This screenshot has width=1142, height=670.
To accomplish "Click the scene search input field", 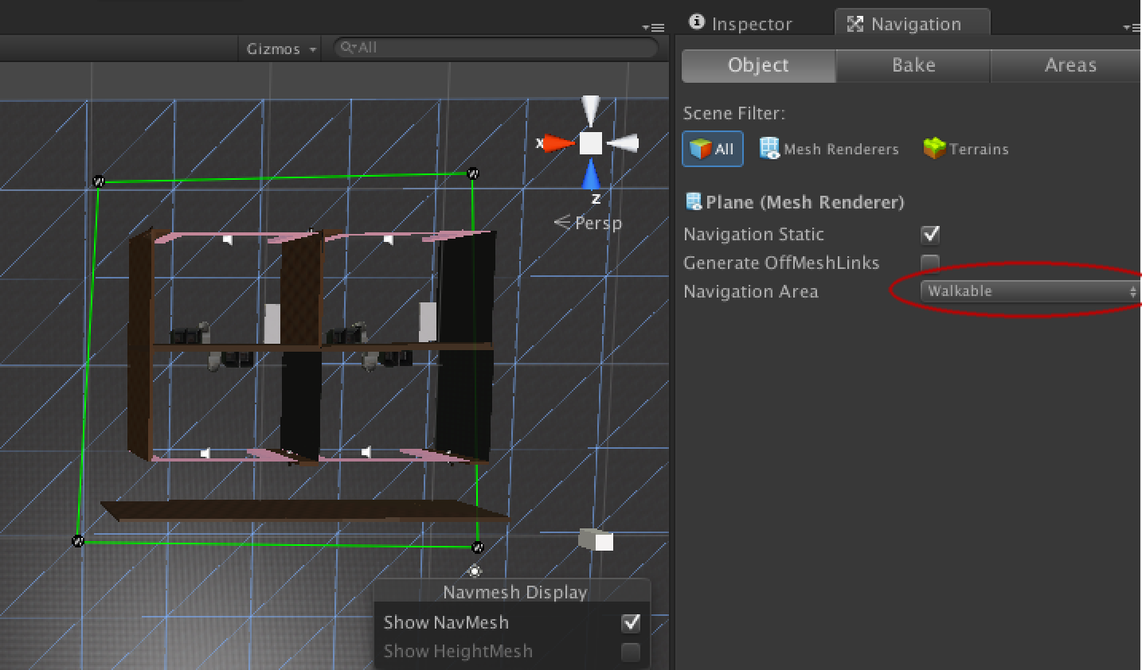I will (x=502, y=48).
